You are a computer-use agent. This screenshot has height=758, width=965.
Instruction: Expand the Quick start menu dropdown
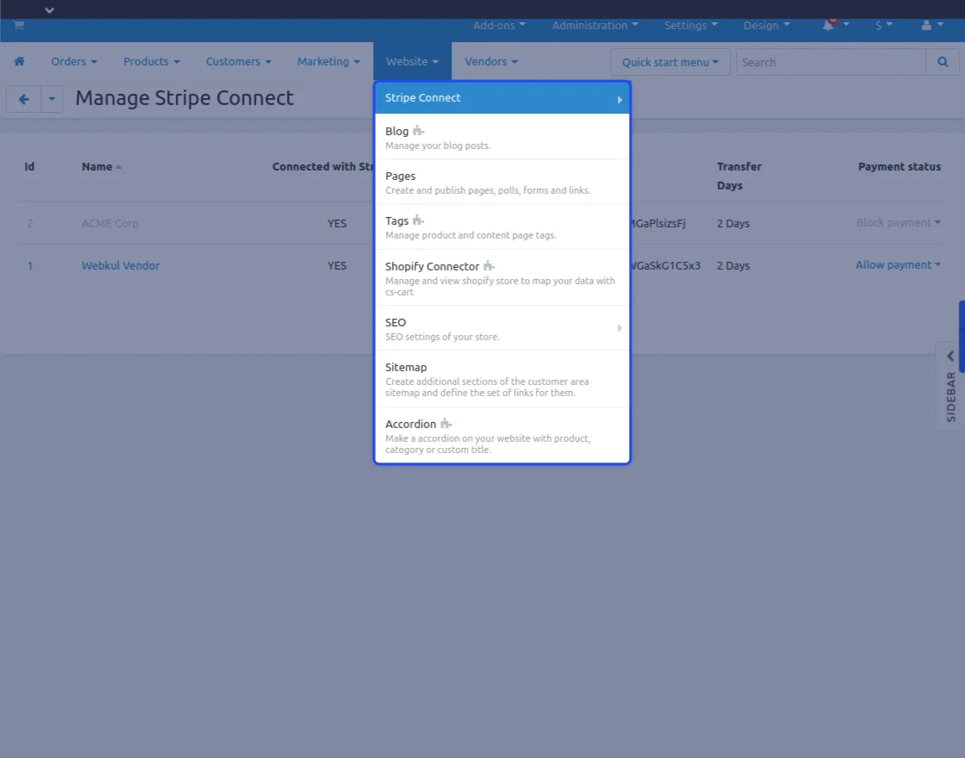click(669, 62)
